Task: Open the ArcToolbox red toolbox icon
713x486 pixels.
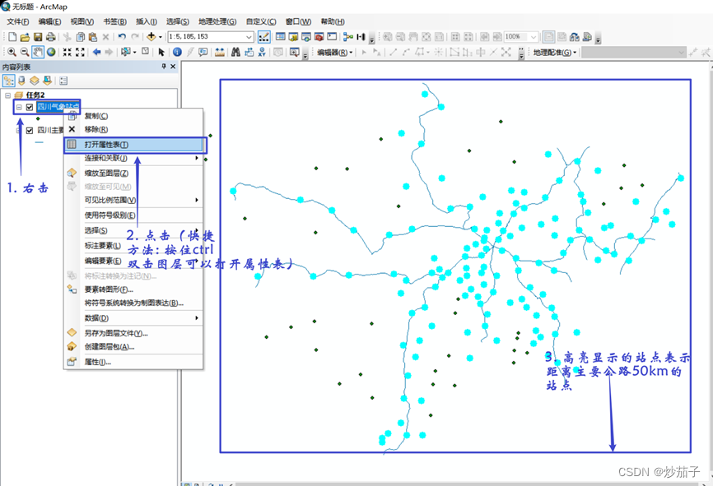Action: (x=319, y=37)
